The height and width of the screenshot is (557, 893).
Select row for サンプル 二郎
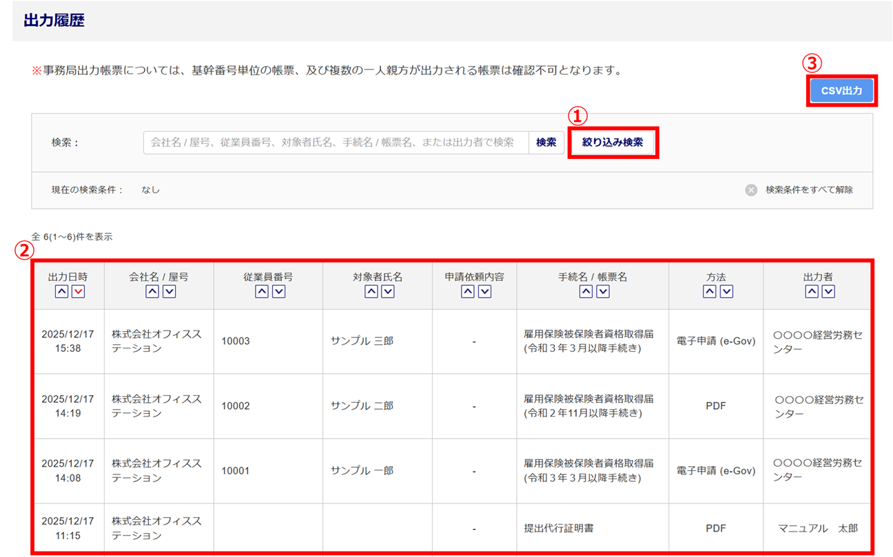point(362,406)
